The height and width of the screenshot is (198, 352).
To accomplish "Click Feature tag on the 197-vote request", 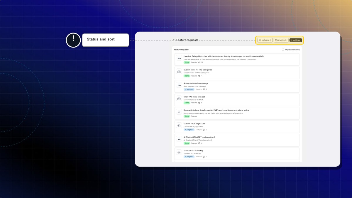I will 194,116.
